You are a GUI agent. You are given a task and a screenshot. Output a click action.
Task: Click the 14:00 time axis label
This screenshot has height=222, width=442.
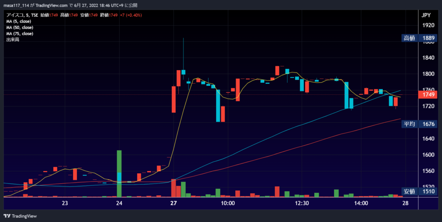[x=361, y=203]
